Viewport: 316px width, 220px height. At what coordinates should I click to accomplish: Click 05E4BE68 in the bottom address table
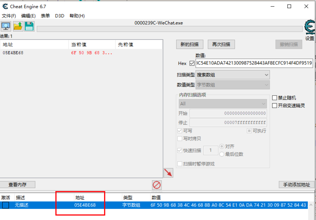(x=85, y=205)
